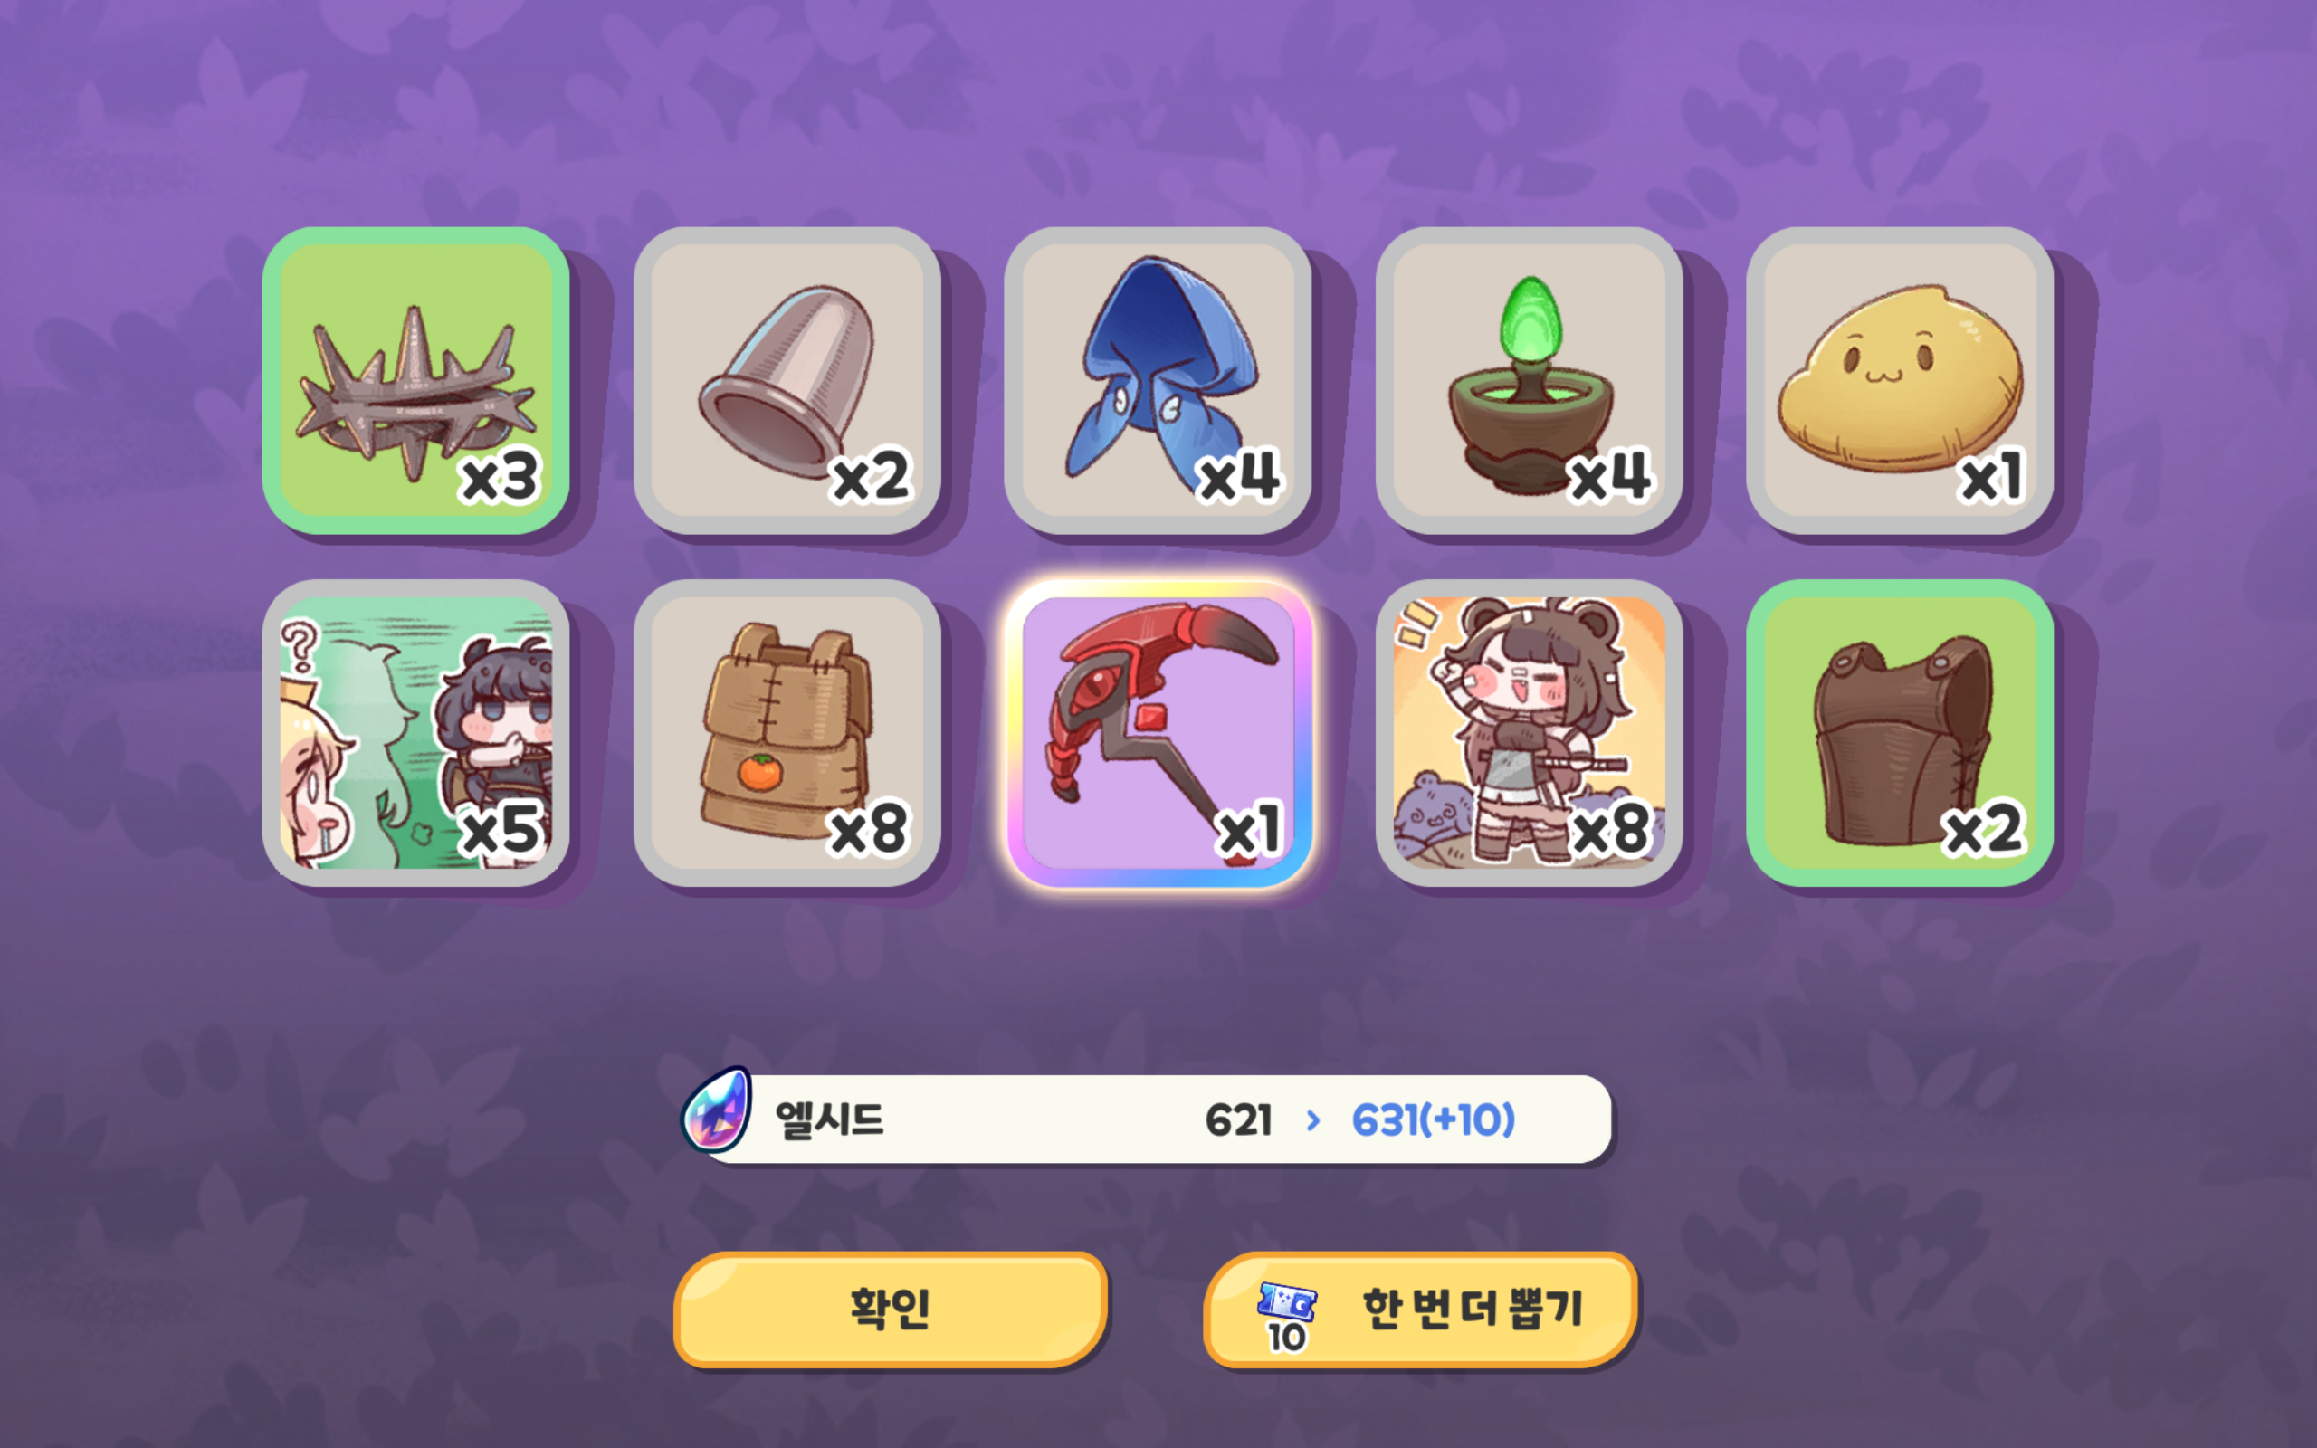Click the x8 count on the backpack

point(870,829)
